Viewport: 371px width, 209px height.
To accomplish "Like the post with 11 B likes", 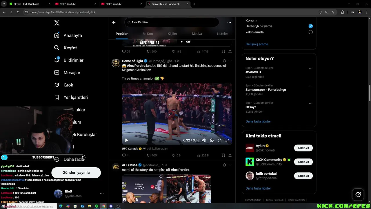I will (x=177, y=51).
